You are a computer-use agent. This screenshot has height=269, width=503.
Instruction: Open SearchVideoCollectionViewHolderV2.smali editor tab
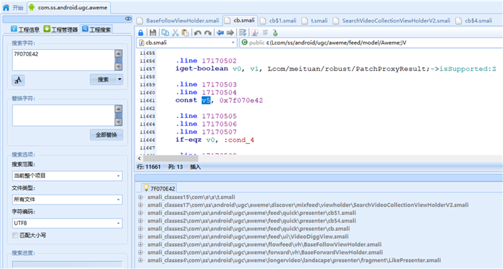coord(392,21)
